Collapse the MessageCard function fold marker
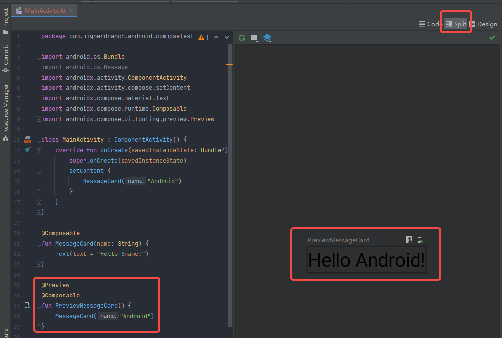 click(x=39, y=243)
